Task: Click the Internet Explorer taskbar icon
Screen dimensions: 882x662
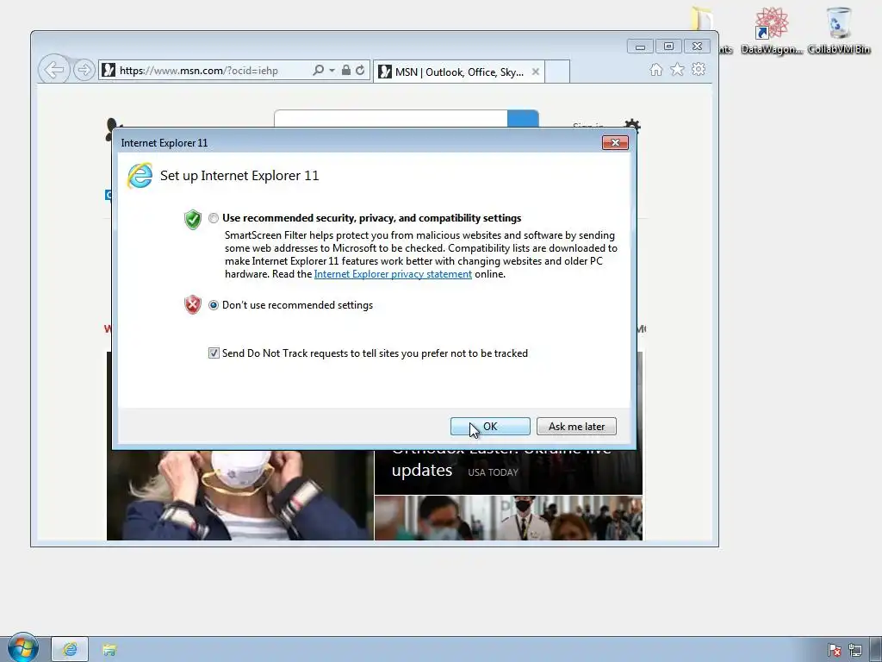Action: coord(70,650)
